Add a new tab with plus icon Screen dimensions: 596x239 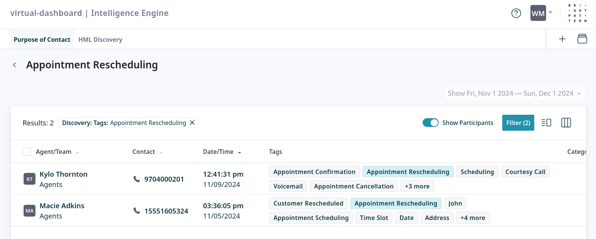562,39
